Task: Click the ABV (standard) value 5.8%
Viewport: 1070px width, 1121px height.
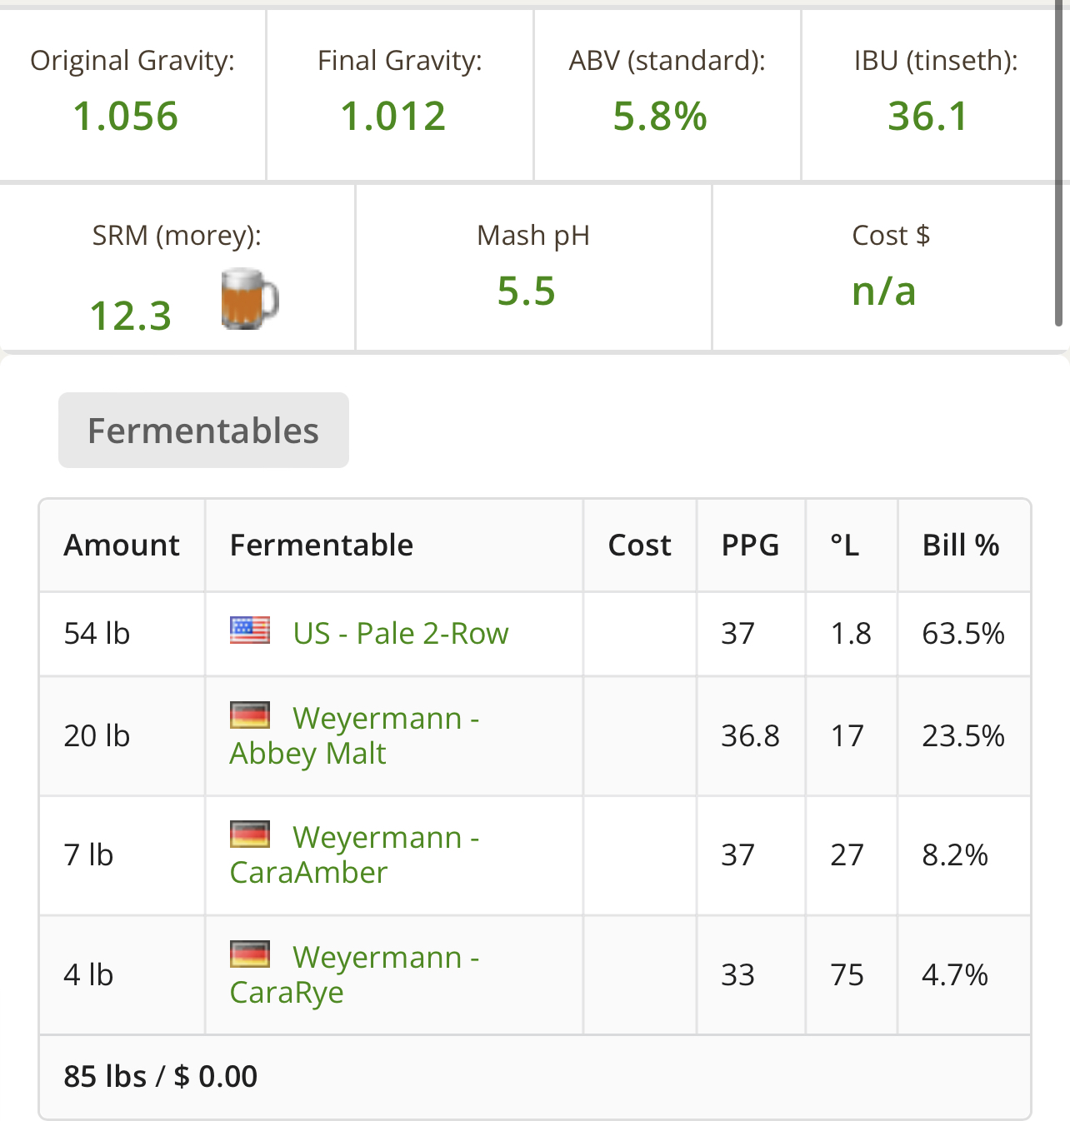Action: (x=660, y=116)
